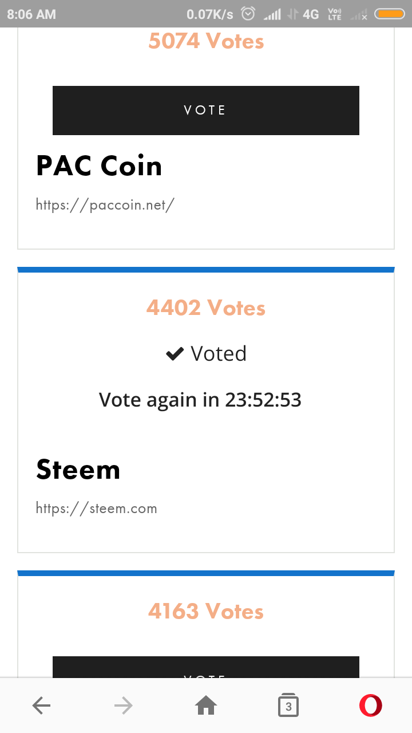This screenshot has width=412, height=733.
Task: Tap the browser back arrow
Action: tap(41, 706)
